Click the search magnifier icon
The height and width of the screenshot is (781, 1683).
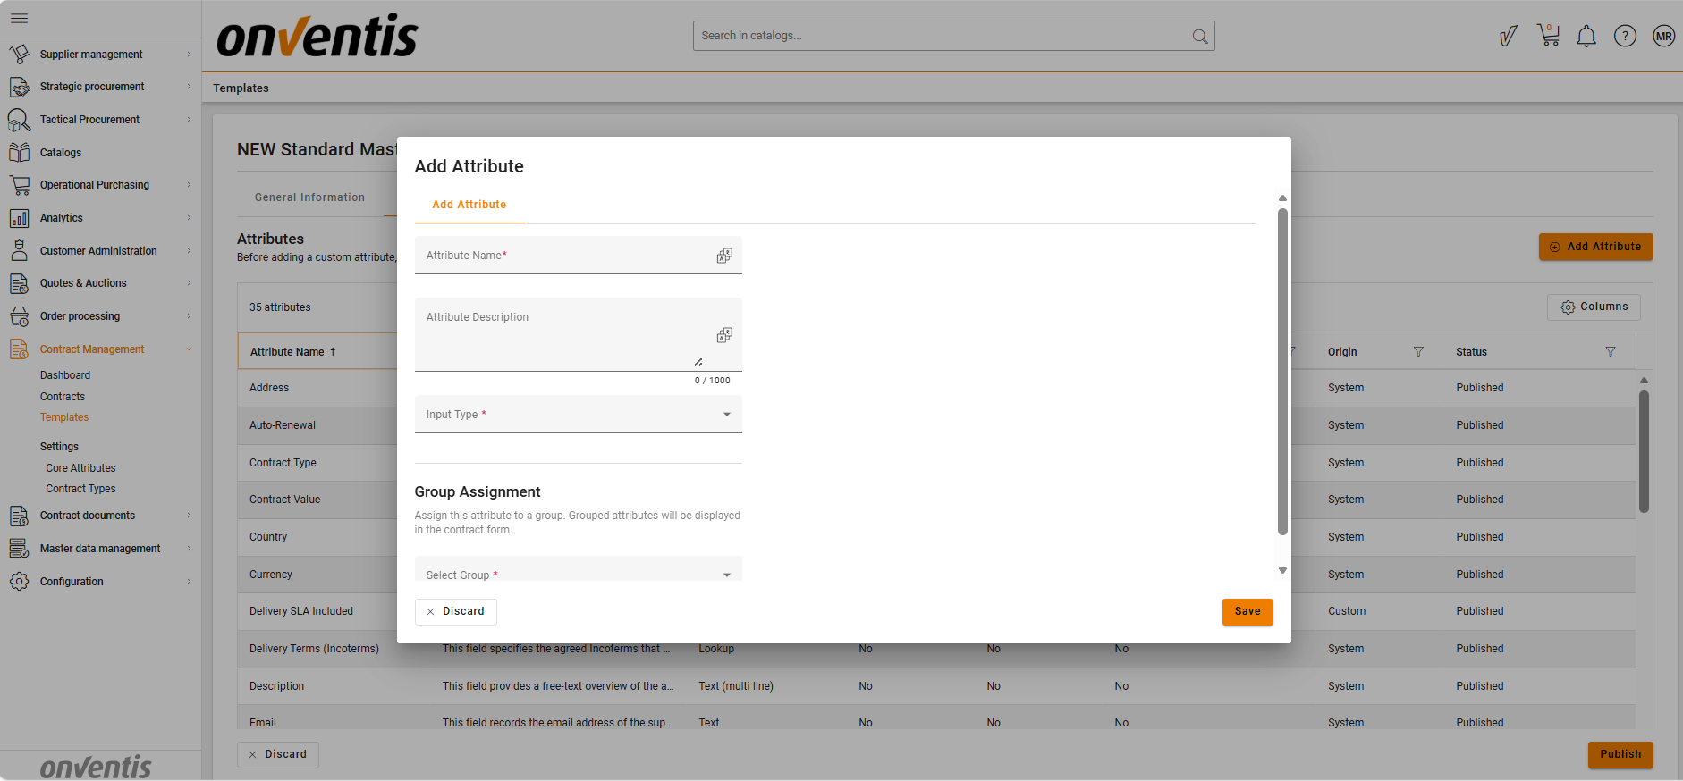(1199, 37)
